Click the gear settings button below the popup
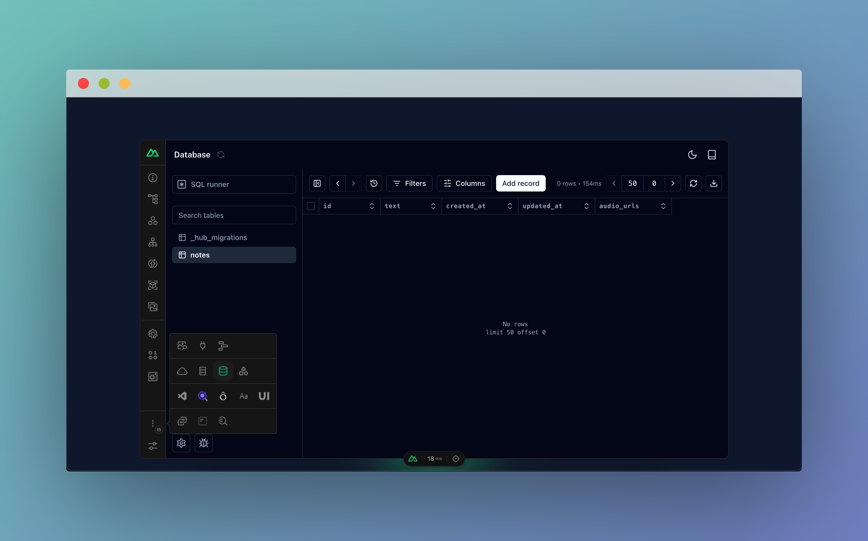The height and width of the screenshot is (541, 868). tap(181, 443)
